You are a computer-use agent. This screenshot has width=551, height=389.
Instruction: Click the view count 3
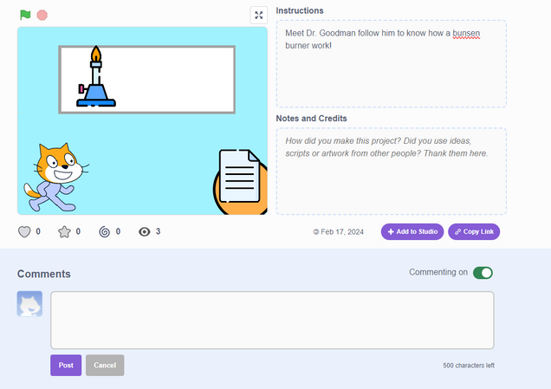158,231
